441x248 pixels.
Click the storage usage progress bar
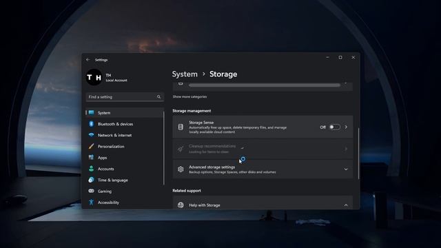tap(265, 85)
